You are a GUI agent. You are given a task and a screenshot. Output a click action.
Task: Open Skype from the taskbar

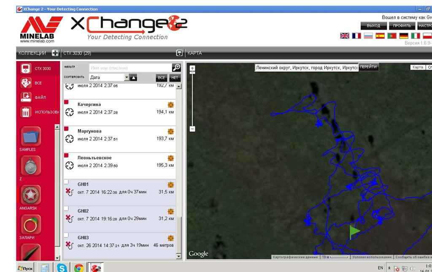tap(62, 268)
